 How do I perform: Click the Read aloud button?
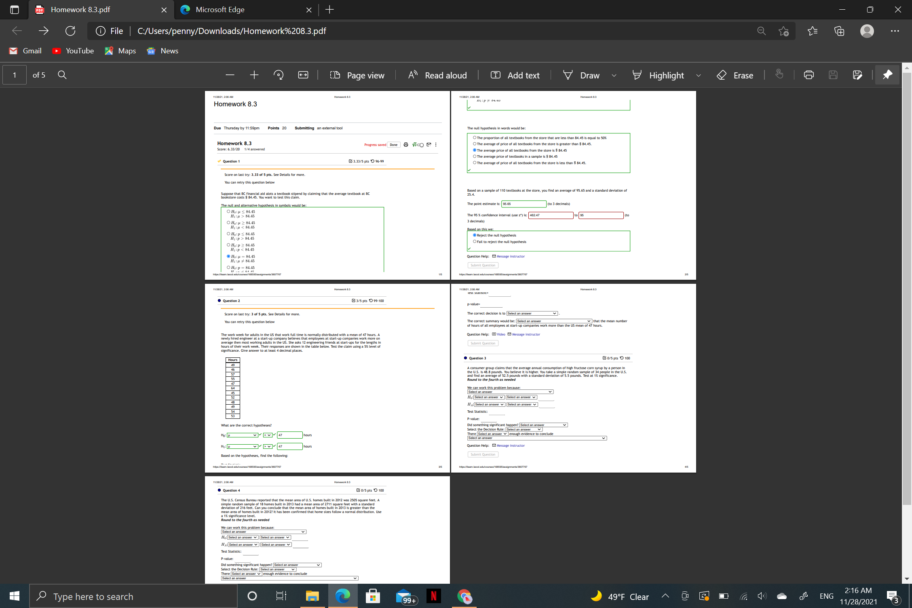437,75
